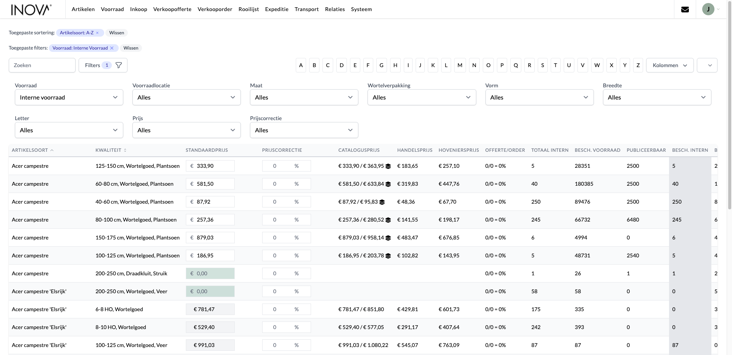Select the cell '125-150 cm, Wortelgoed, Plantsoen'

tap(137, 166)
